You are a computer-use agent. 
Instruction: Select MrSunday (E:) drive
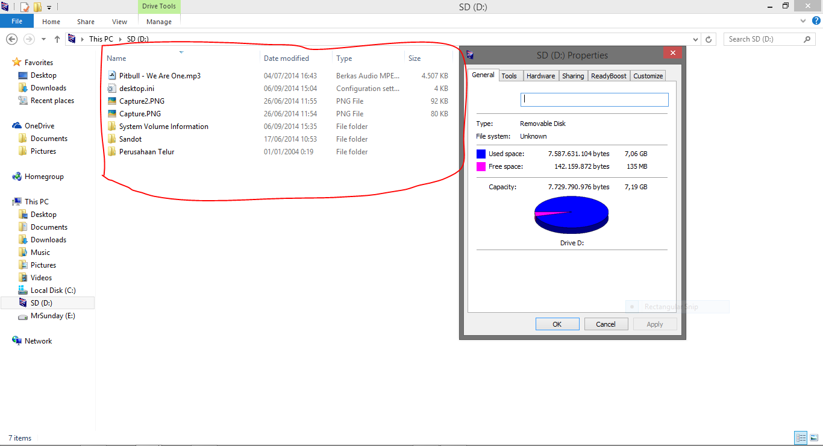[x=53, y=316]
